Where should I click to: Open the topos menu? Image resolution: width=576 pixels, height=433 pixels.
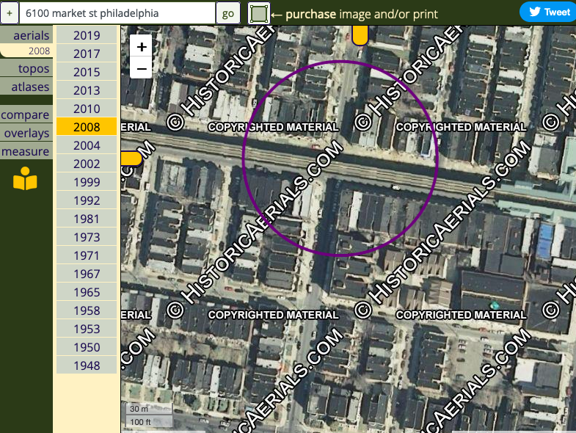[x=34, y=68]
